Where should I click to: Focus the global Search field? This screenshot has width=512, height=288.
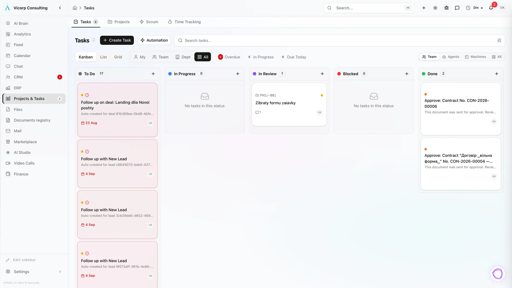click(369, 8)
